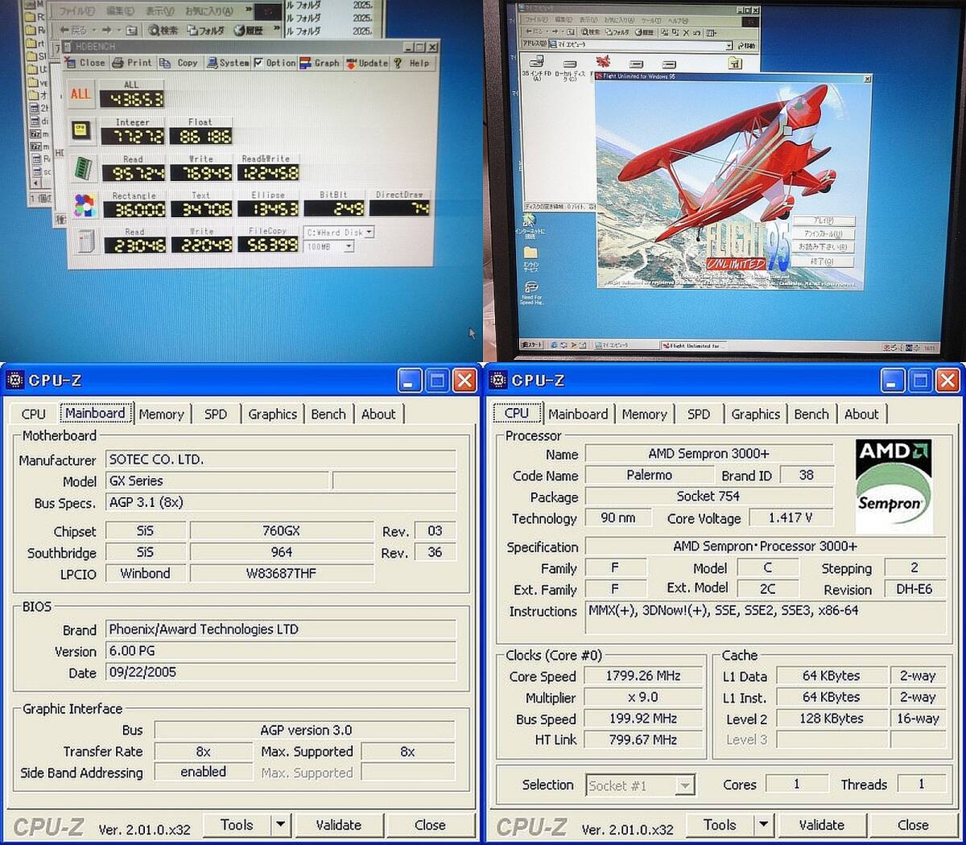Image resolution: width=966 pixels, height=845 pixels.
Task: Open Bench tab in the Sempron CPU-Z window
Action: coord(811,414)
